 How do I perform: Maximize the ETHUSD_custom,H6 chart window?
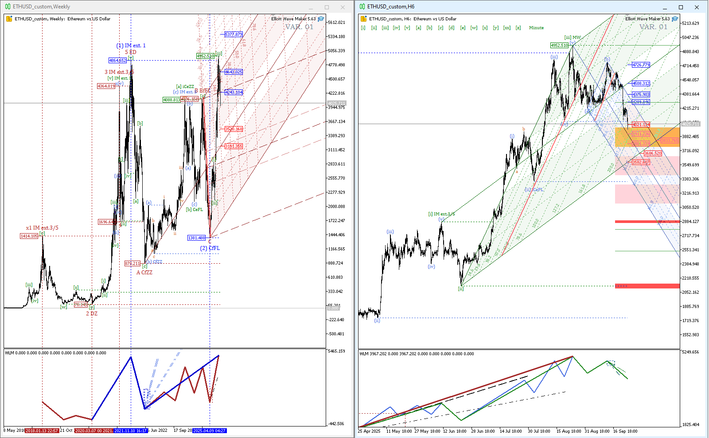click(681, 7)
